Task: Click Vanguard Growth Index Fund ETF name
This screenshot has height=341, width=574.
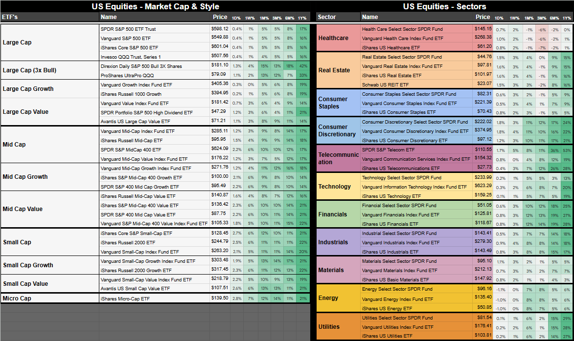Action: click(136, 85)
